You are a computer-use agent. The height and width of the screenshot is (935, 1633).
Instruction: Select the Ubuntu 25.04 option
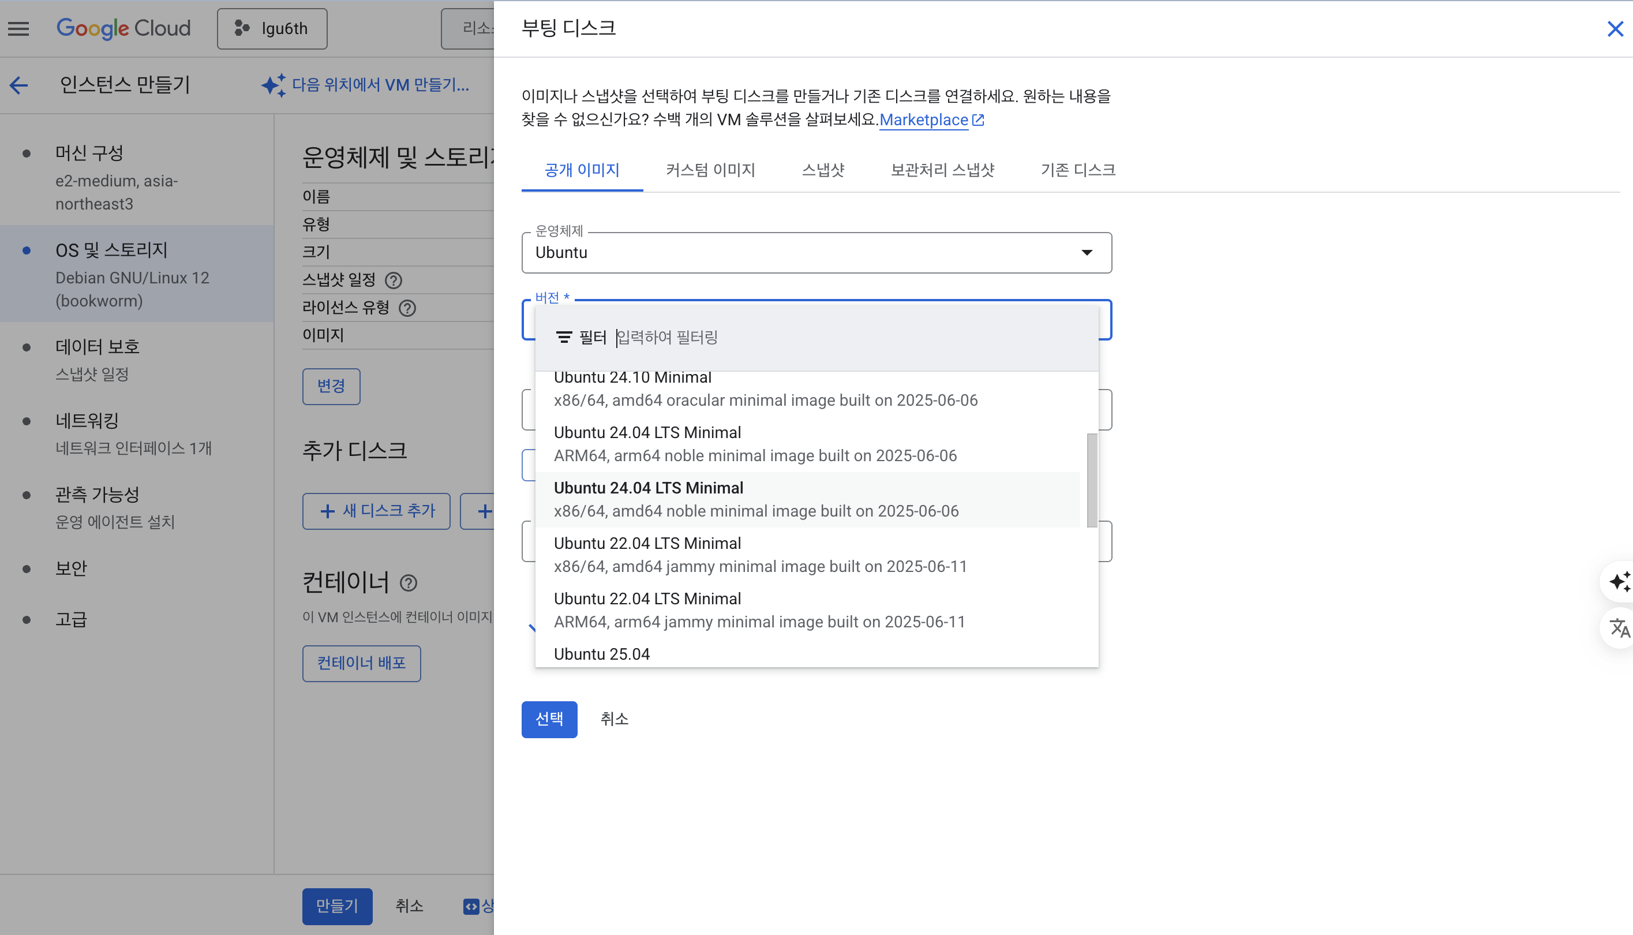tap(807, 653)
